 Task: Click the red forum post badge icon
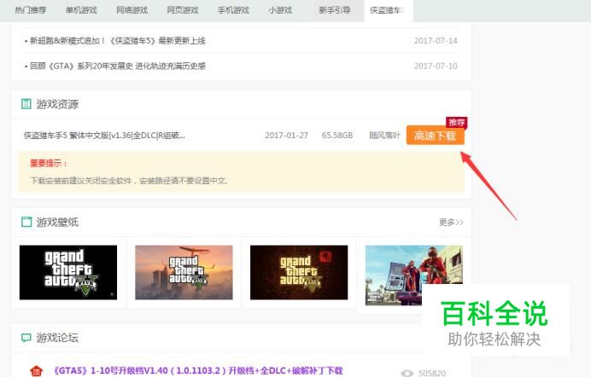pos(37,371)
